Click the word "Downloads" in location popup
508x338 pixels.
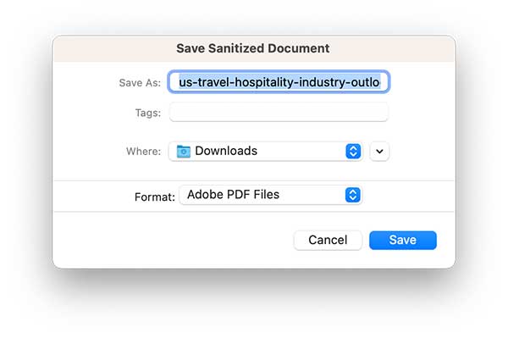[226, 151]
